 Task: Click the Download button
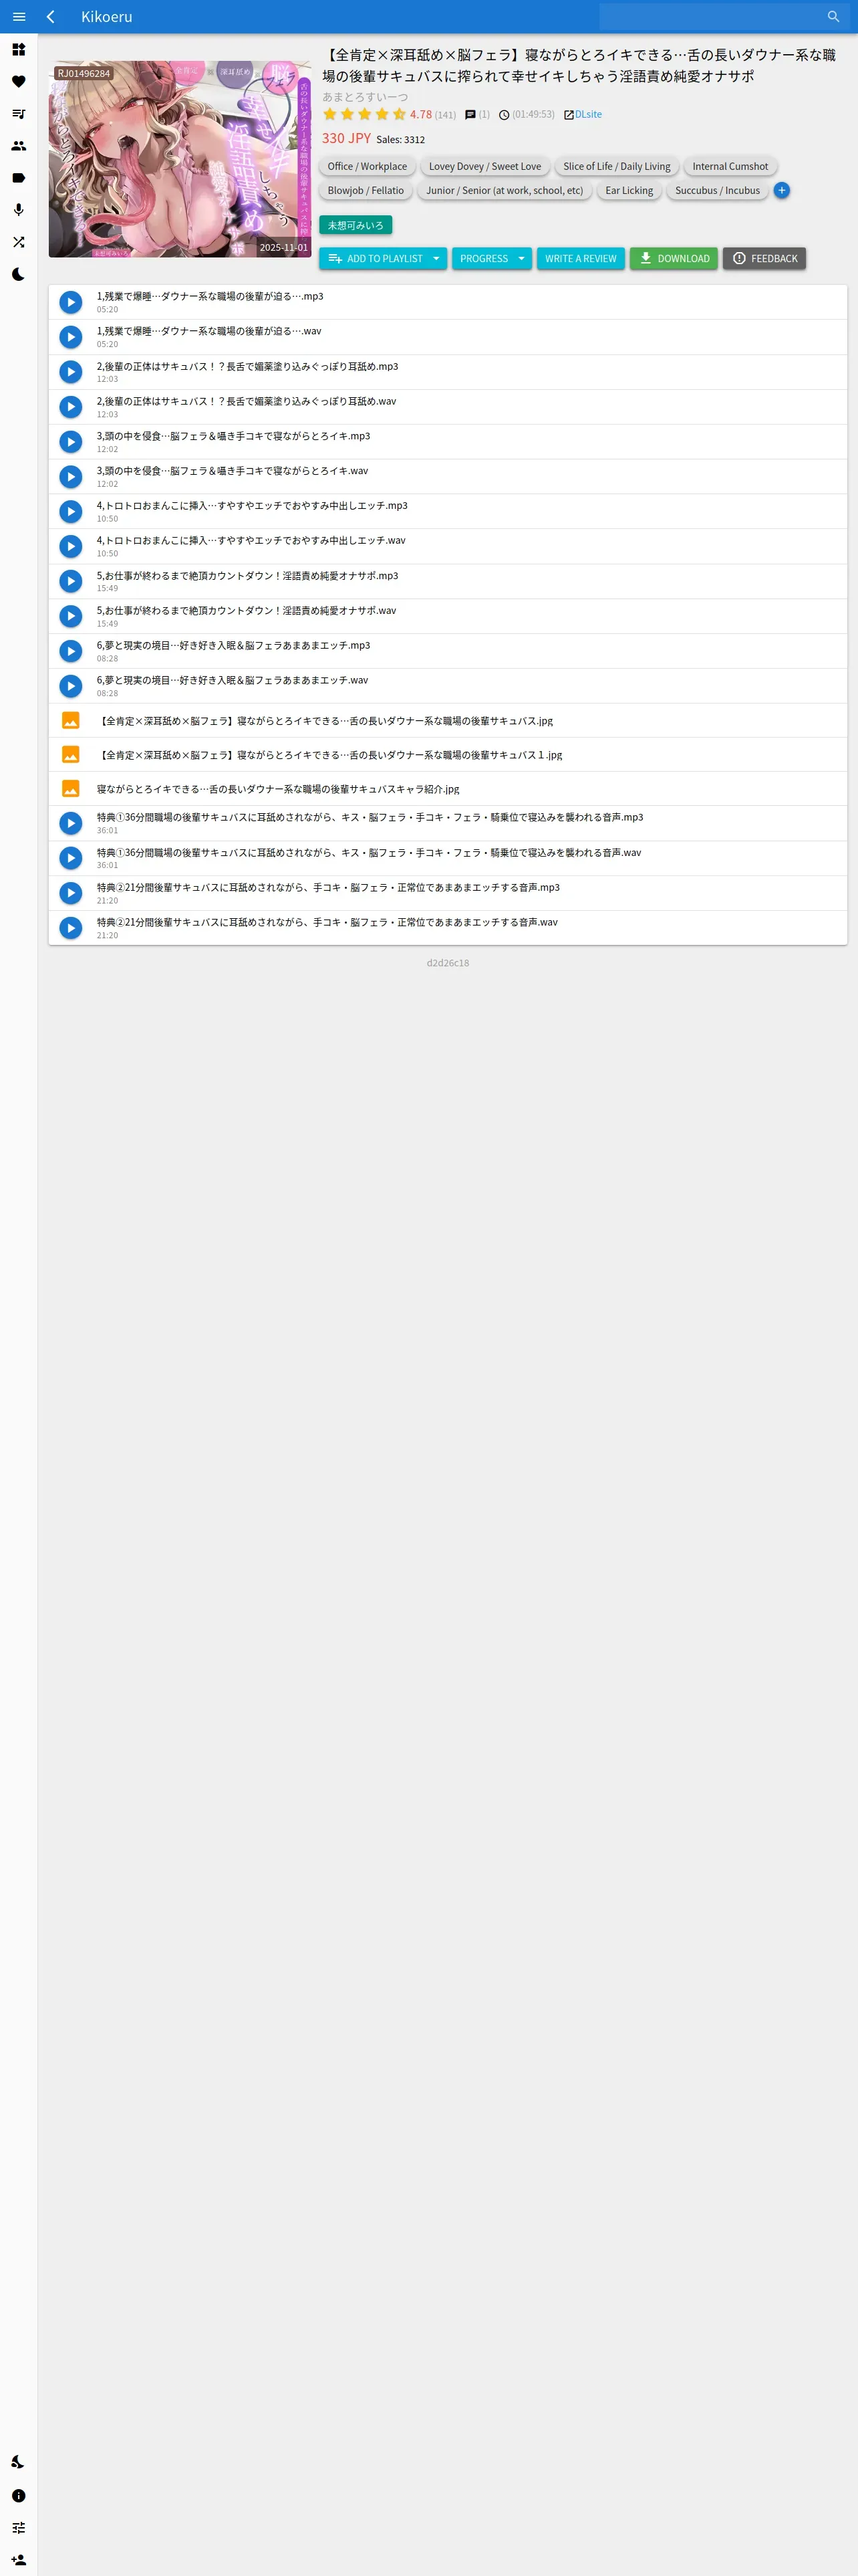click(x=674, y=259)
